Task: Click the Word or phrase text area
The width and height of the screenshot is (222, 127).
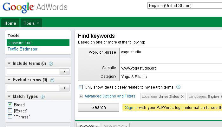Action: click(x=171, y=56)
